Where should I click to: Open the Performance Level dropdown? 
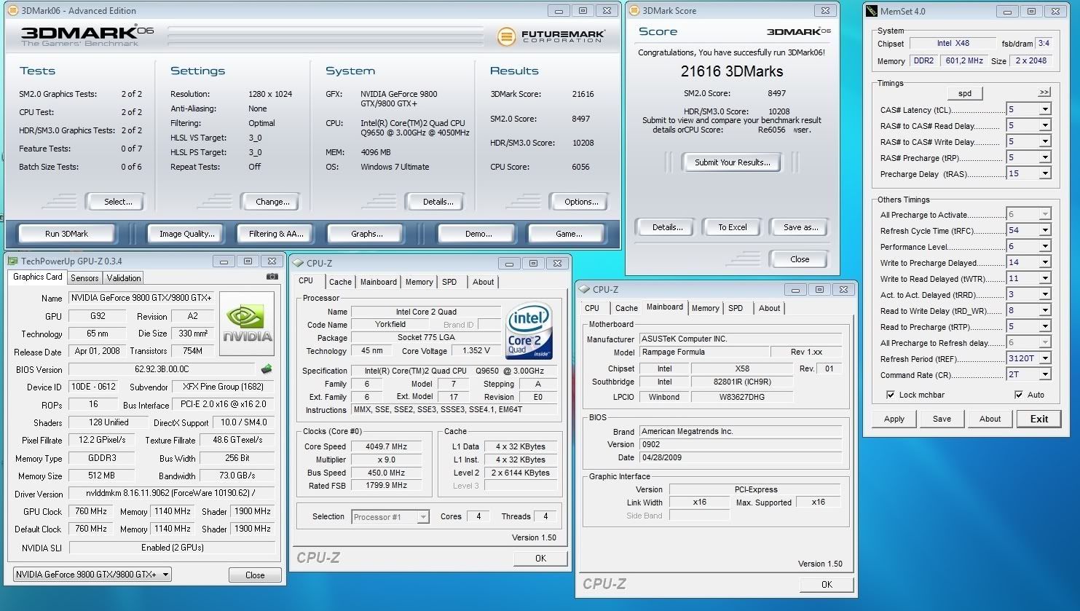pos(1045,246)
